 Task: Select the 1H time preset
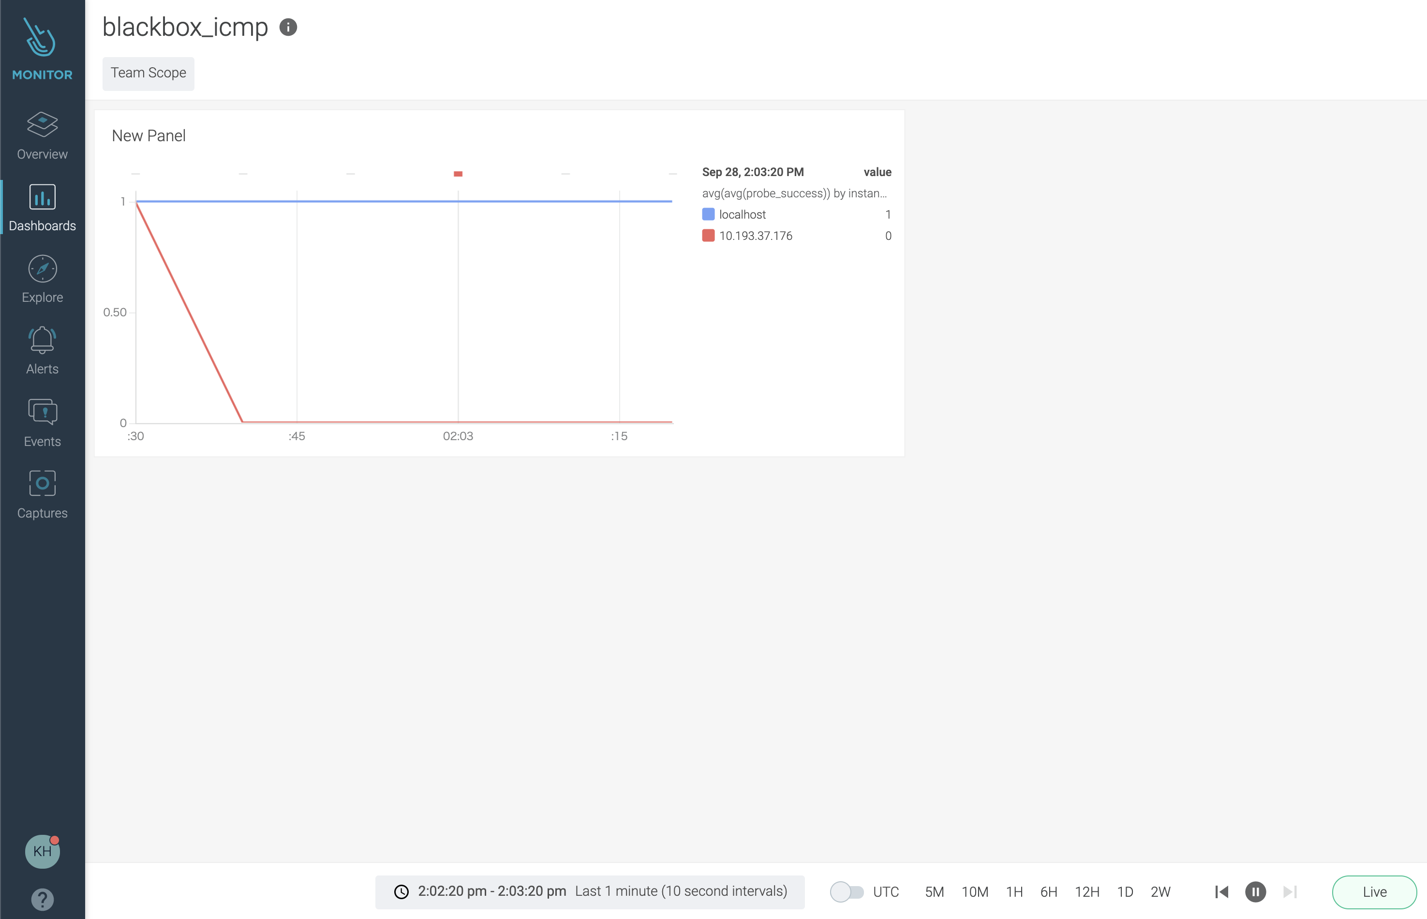[x=1014, y=891]
